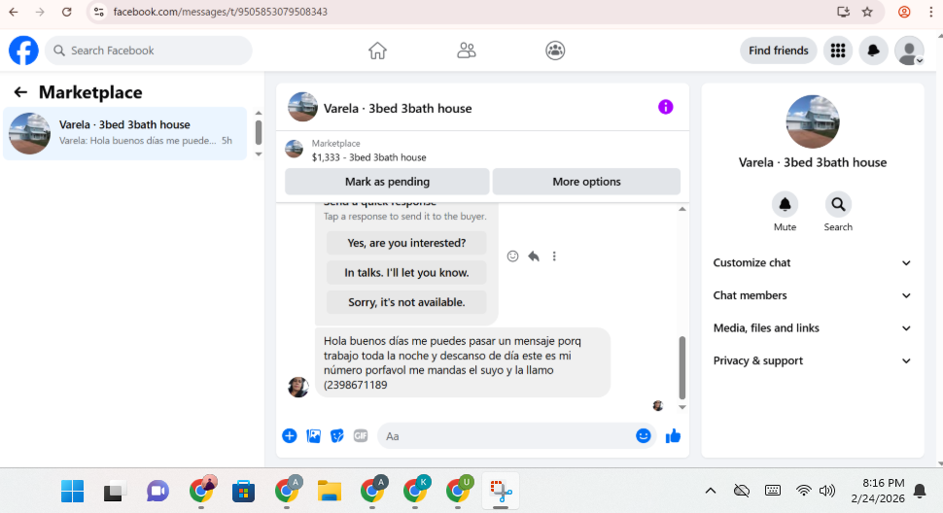Reload the browser page
This screenshot has height=513, width=943.
(67, 12)
